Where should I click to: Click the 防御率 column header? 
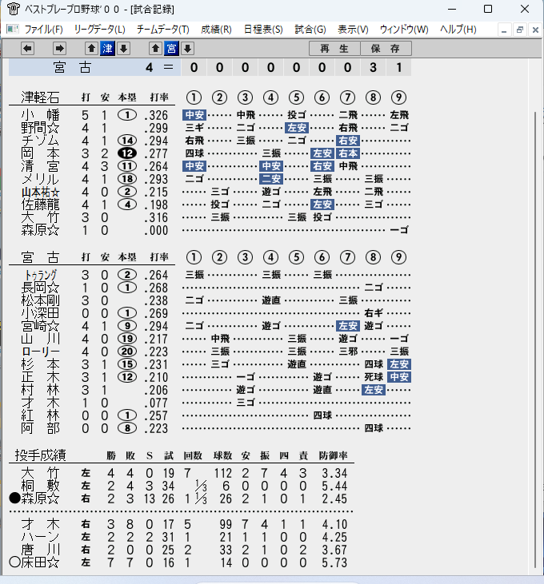333,455
